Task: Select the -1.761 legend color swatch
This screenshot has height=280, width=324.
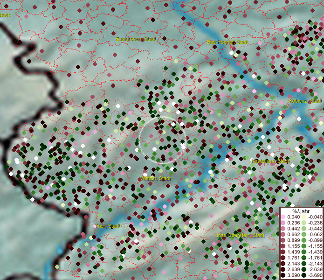Action: (304, 258)
